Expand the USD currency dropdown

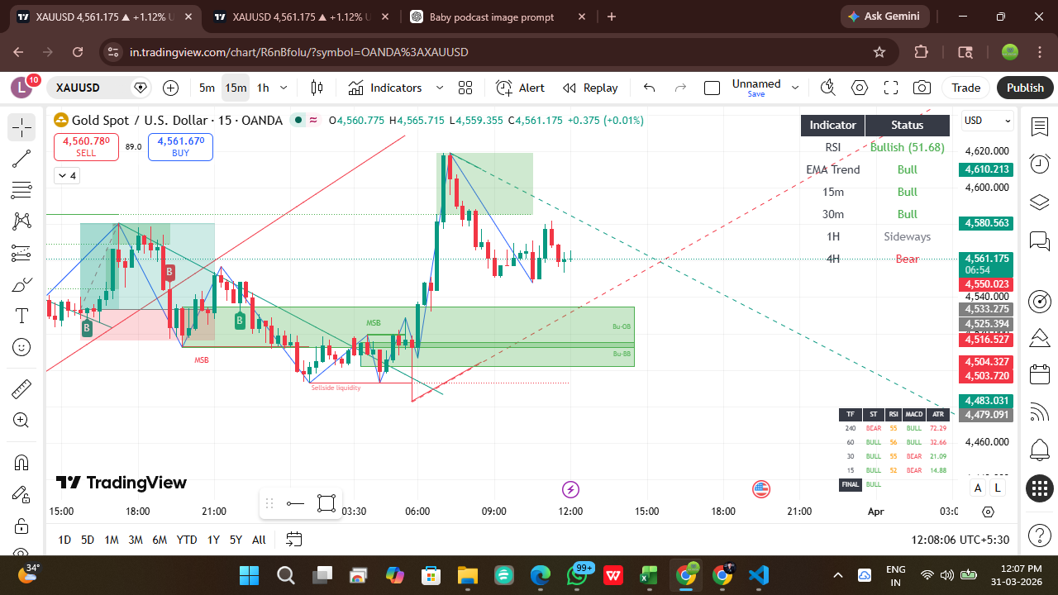pyautogui.click(x=987, y=121)
